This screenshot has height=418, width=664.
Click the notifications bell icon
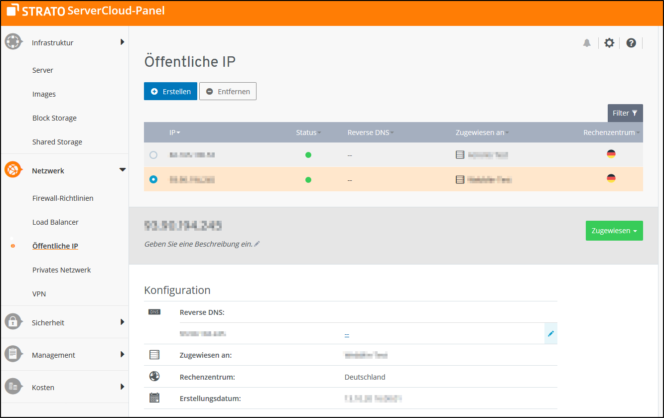[x=587, y=43]
